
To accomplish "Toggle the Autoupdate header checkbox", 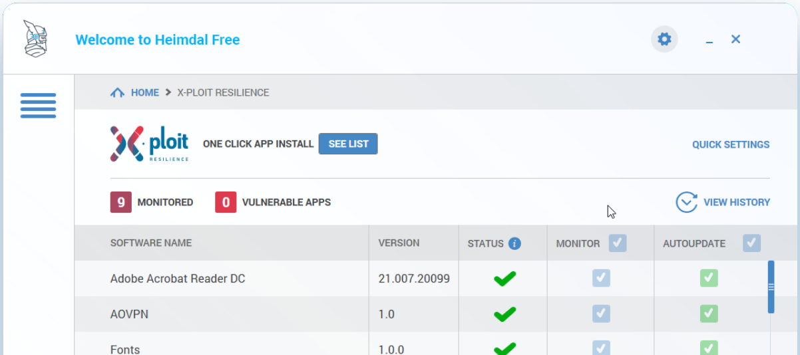I will pos(752,243).
